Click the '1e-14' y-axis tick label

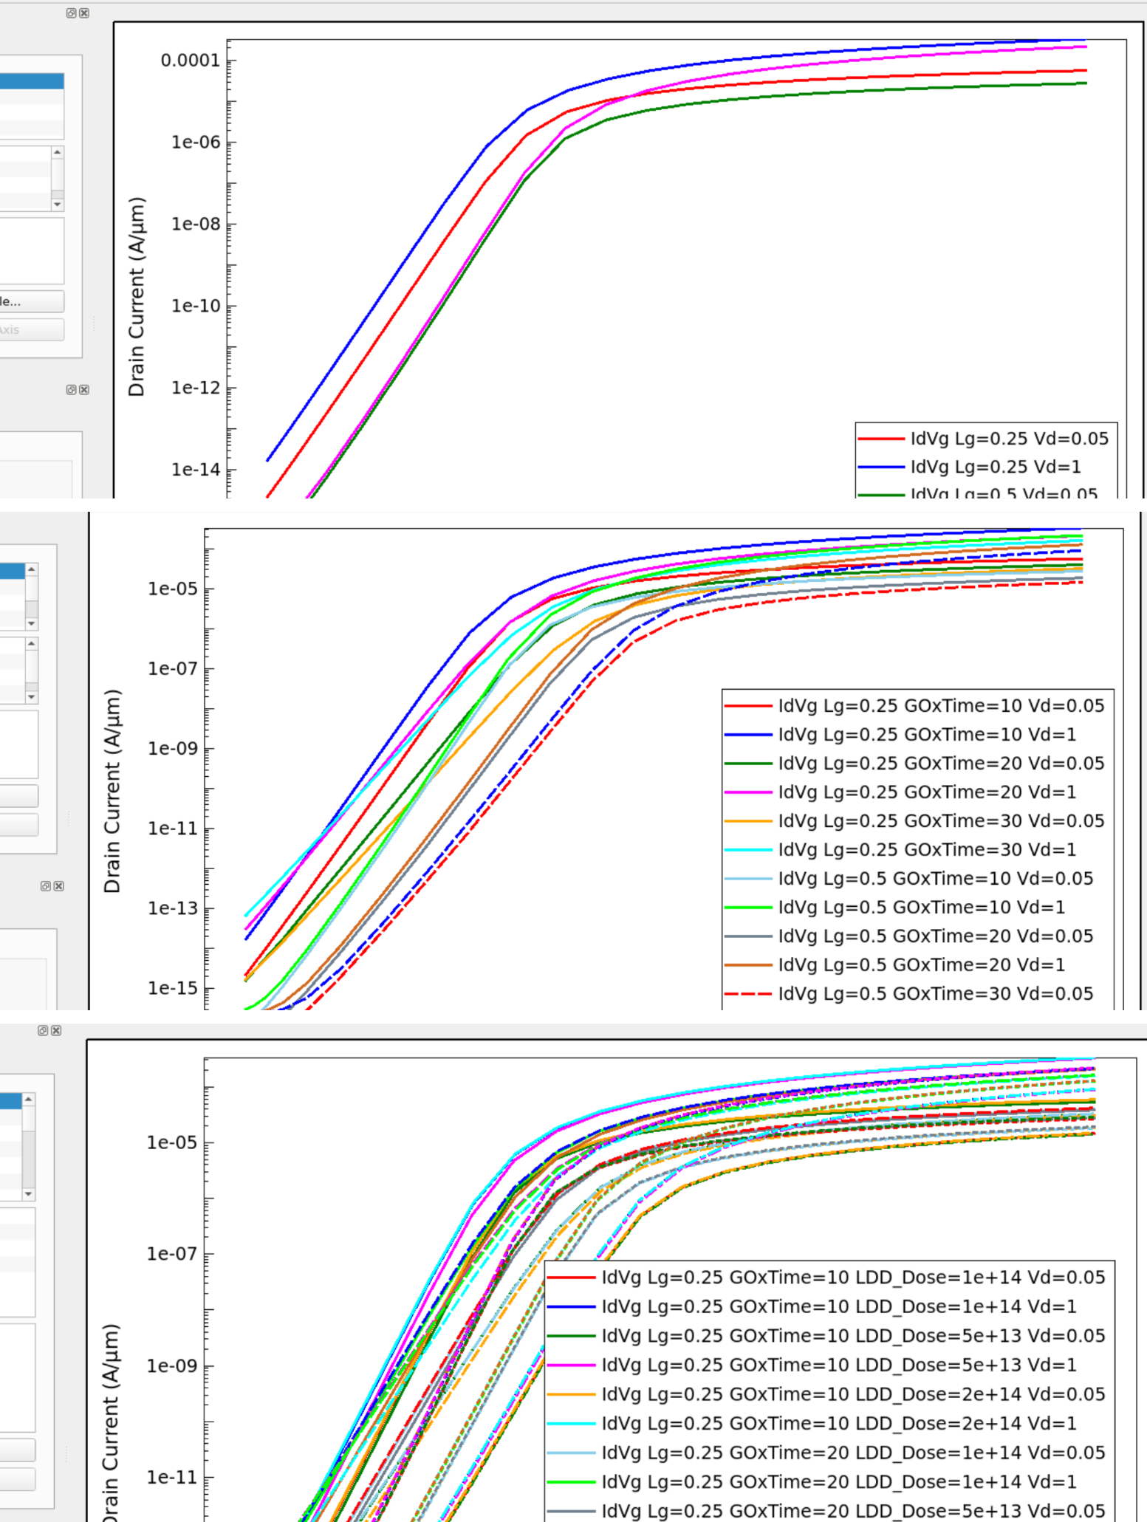196,470
